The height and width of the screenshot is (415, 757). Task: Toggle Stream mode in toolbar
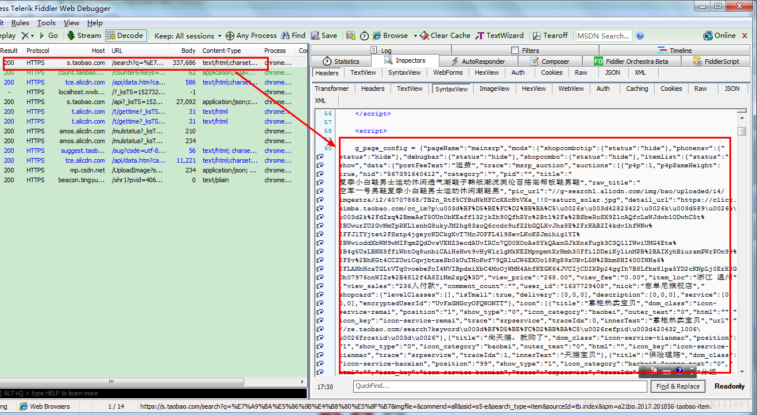pos(84,36)
